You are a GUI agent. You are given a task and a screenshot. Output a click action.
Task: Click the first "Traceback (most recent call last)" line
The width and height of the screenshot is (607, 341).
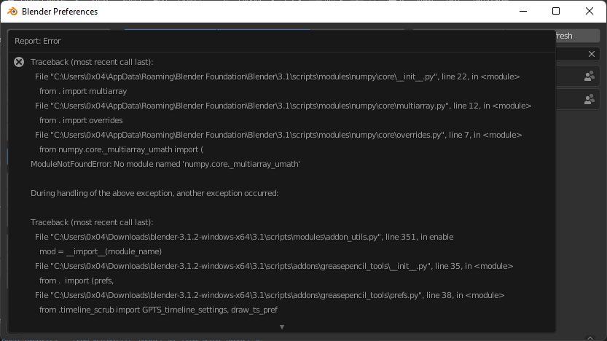92,62
